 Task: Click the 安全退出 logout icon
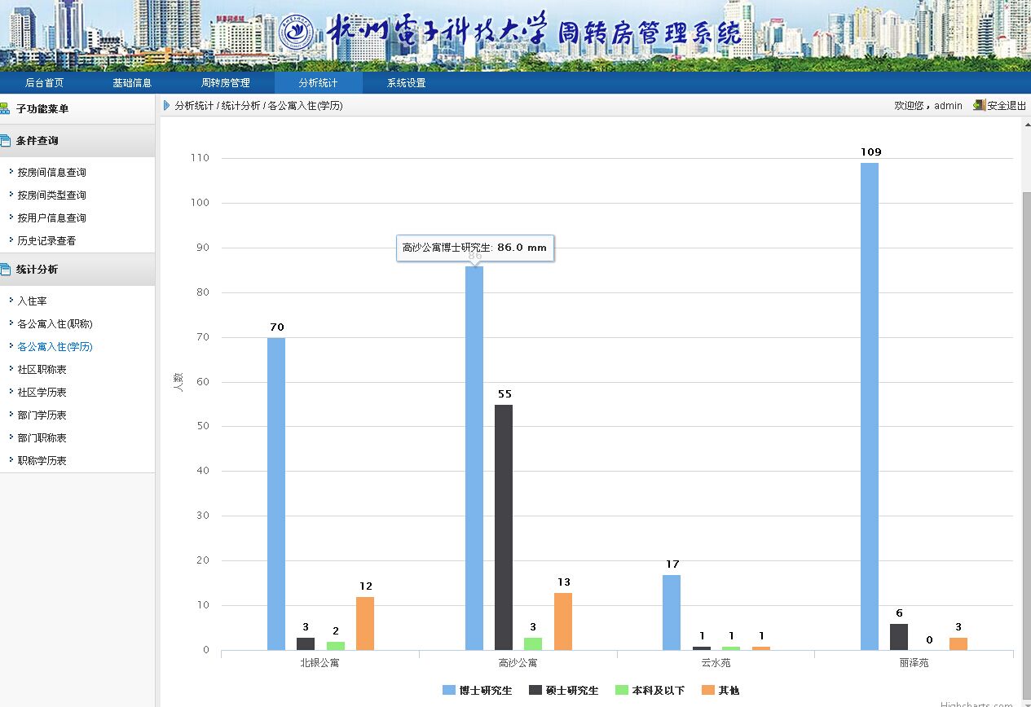(x=979, y=105)
